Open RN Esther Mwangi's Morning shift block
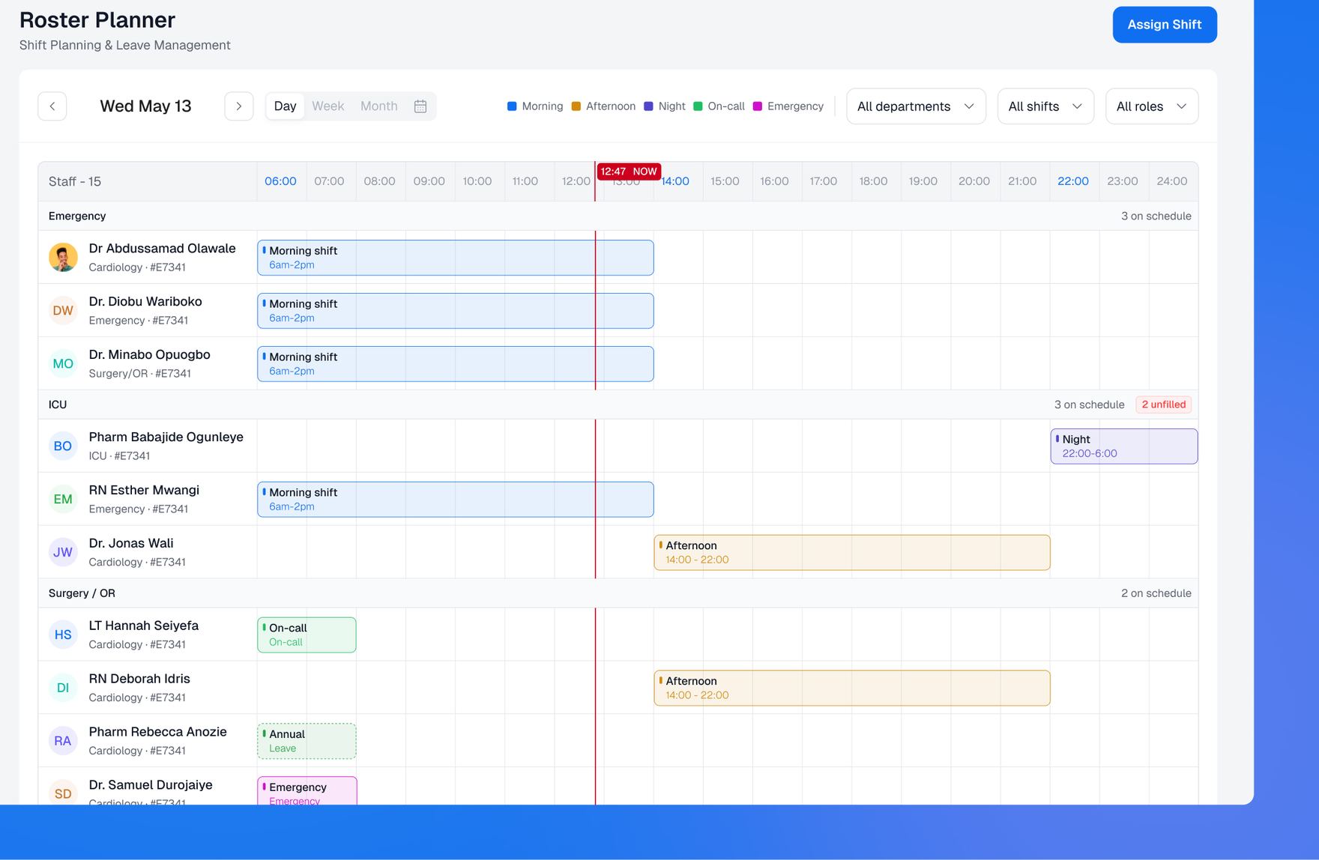Screen dimensions: 1319x860 click(456, 500)
